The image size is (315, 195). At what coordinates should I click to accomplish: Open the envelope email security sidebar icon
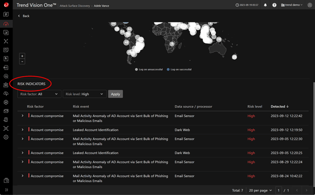coord(6,111)
